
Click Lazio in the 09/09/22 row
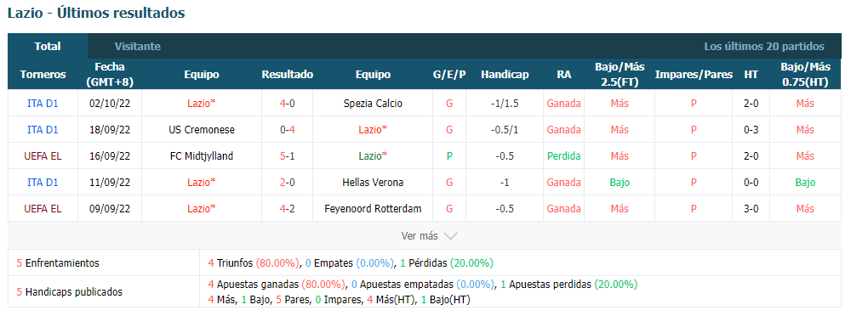[202, 209]
